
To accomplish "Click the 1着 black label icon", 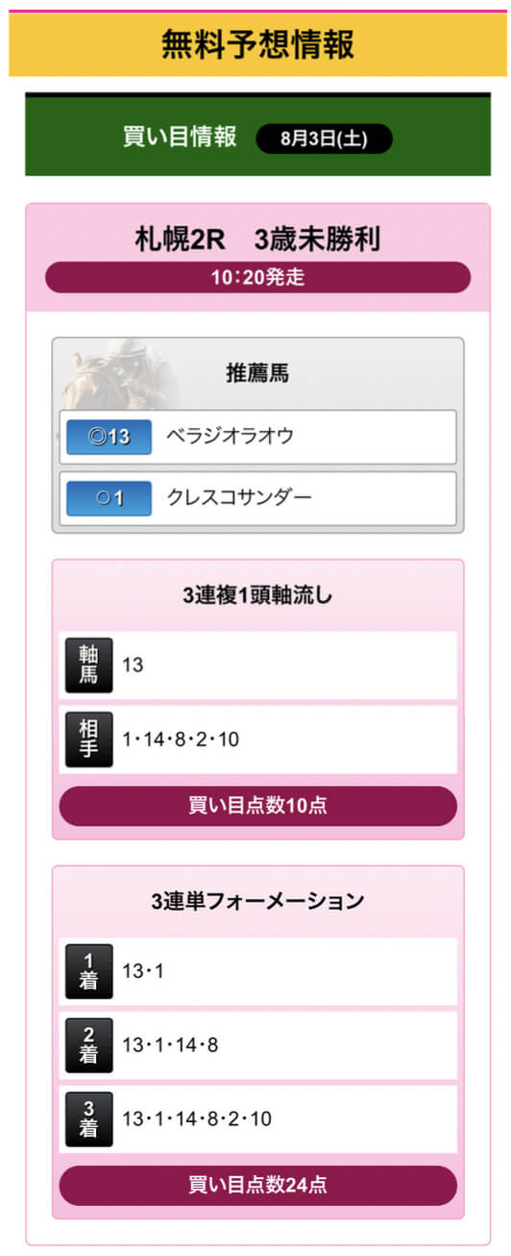I will point(88,971).
